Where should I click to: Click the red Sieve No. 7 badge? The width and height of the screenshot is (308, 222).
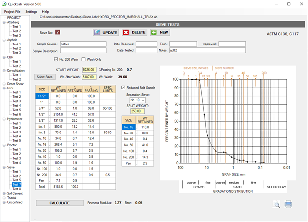(x=57, y=32)
